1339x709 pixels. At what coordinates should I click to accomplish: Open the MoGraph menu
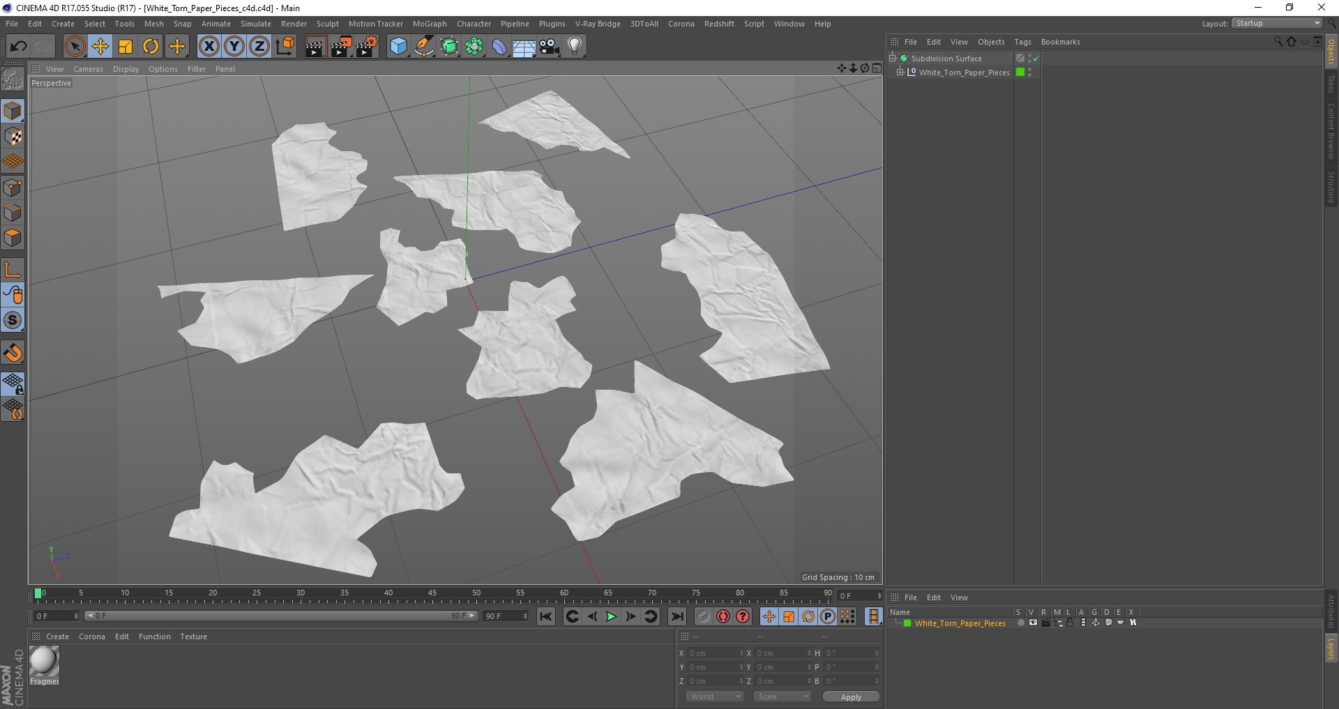(430, 24)
